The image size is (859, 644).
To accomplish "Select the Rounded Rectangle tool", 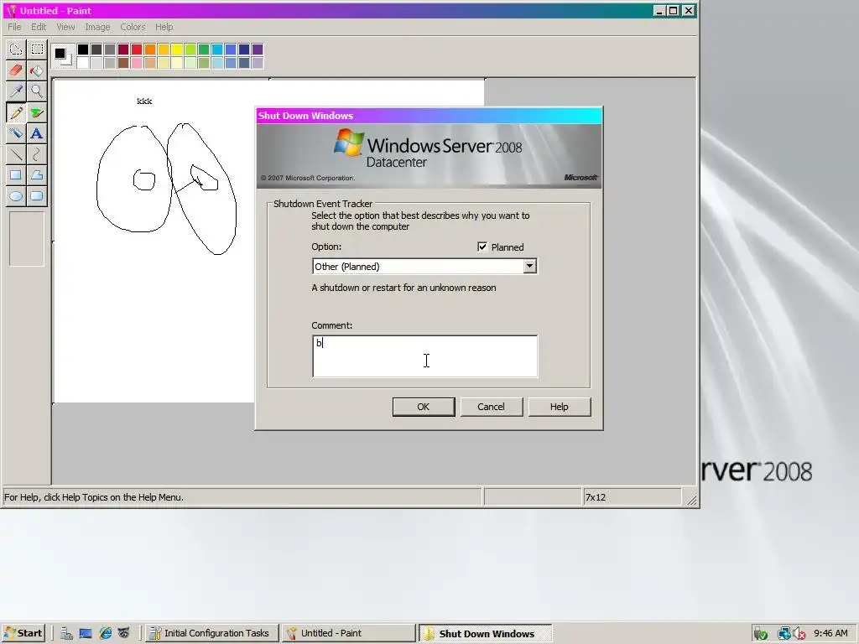I will (37, 196).
